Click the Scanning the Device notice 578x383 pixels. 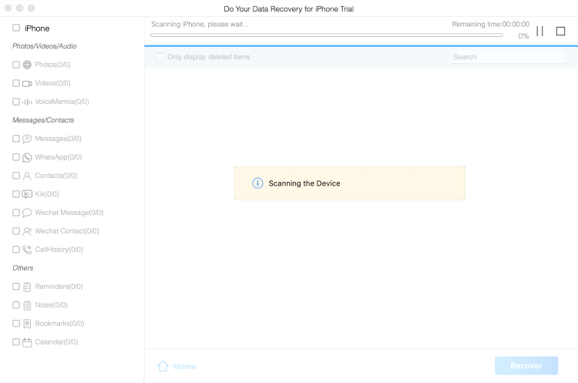point(349,183)
